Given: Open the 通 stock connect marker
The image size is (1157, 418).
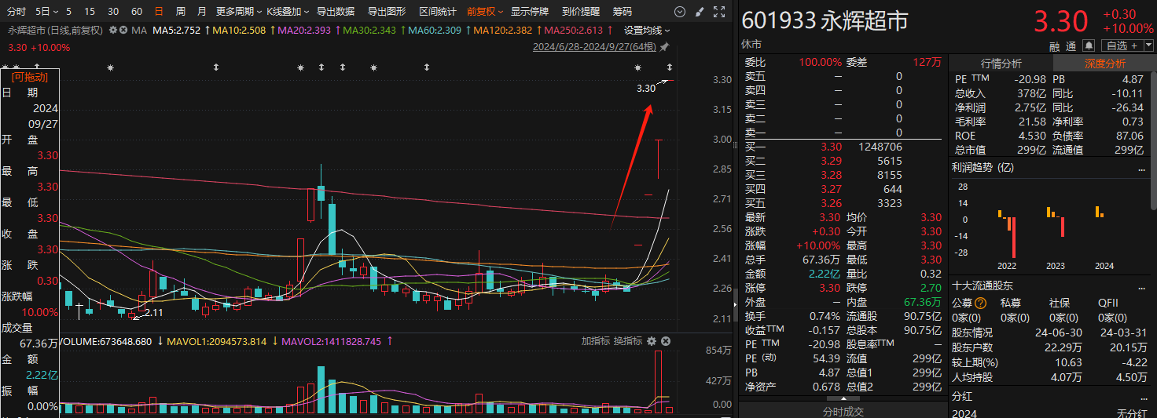Looking at the screenshot, I should (x=1072, y=47).
